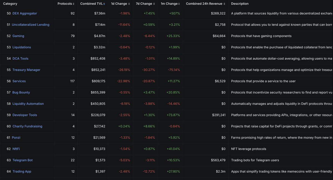
Task: Open the Bug Bounty category
Action: [21, 92]
